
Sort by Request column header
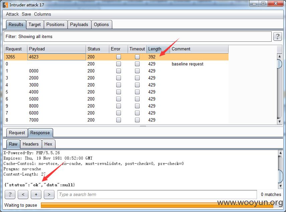[x=16, y=49]
